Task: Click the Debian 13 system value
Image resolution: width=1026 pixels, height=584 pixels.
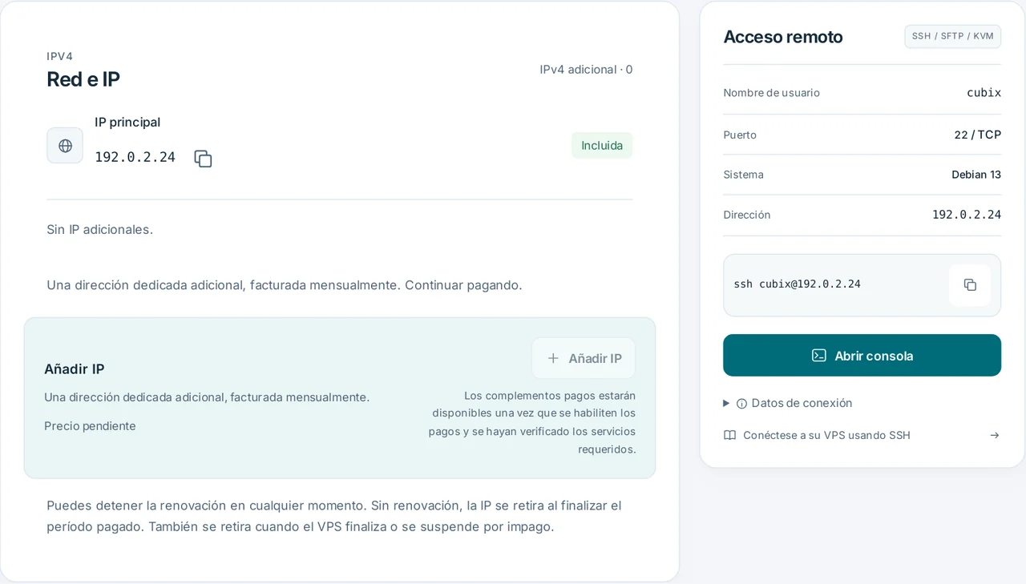Action: (x=976, y=175)
